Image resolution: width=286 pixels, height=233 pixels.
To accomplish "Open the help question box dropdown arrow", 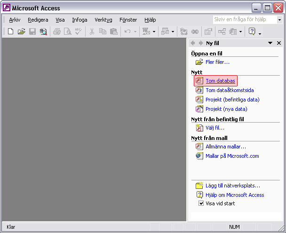I will tap(279, 20).
